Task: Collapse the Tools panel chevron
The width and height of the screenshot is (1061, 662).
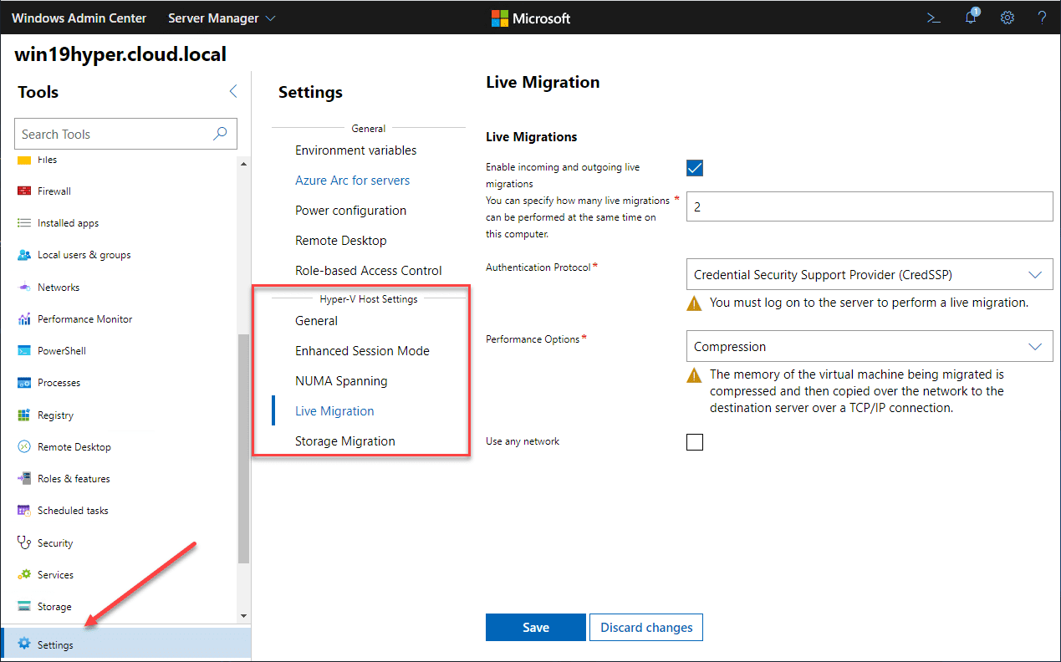Action: pos(233,92)
